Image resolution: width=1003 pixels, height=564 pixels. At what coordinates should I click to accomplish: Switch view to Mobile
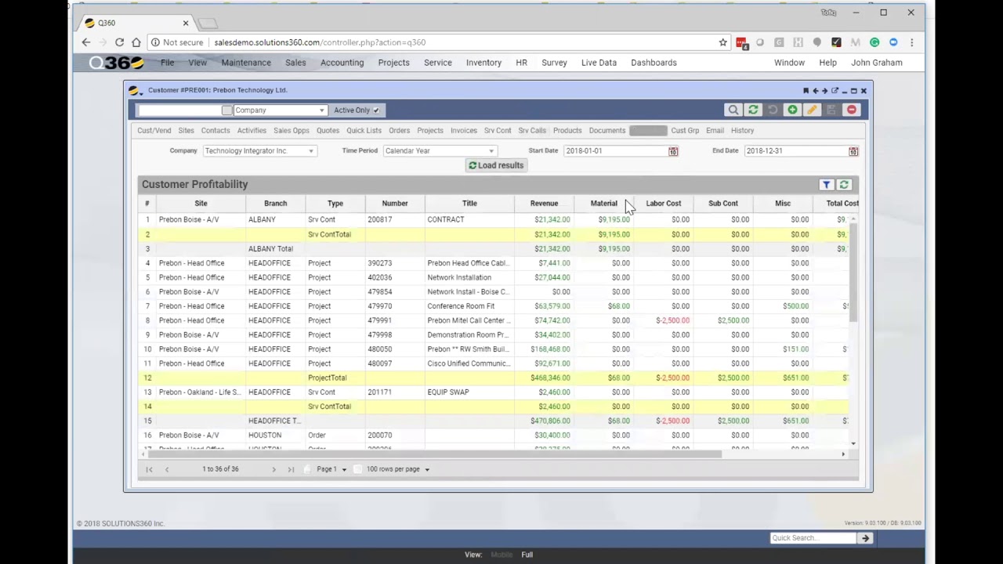[501, 555]
